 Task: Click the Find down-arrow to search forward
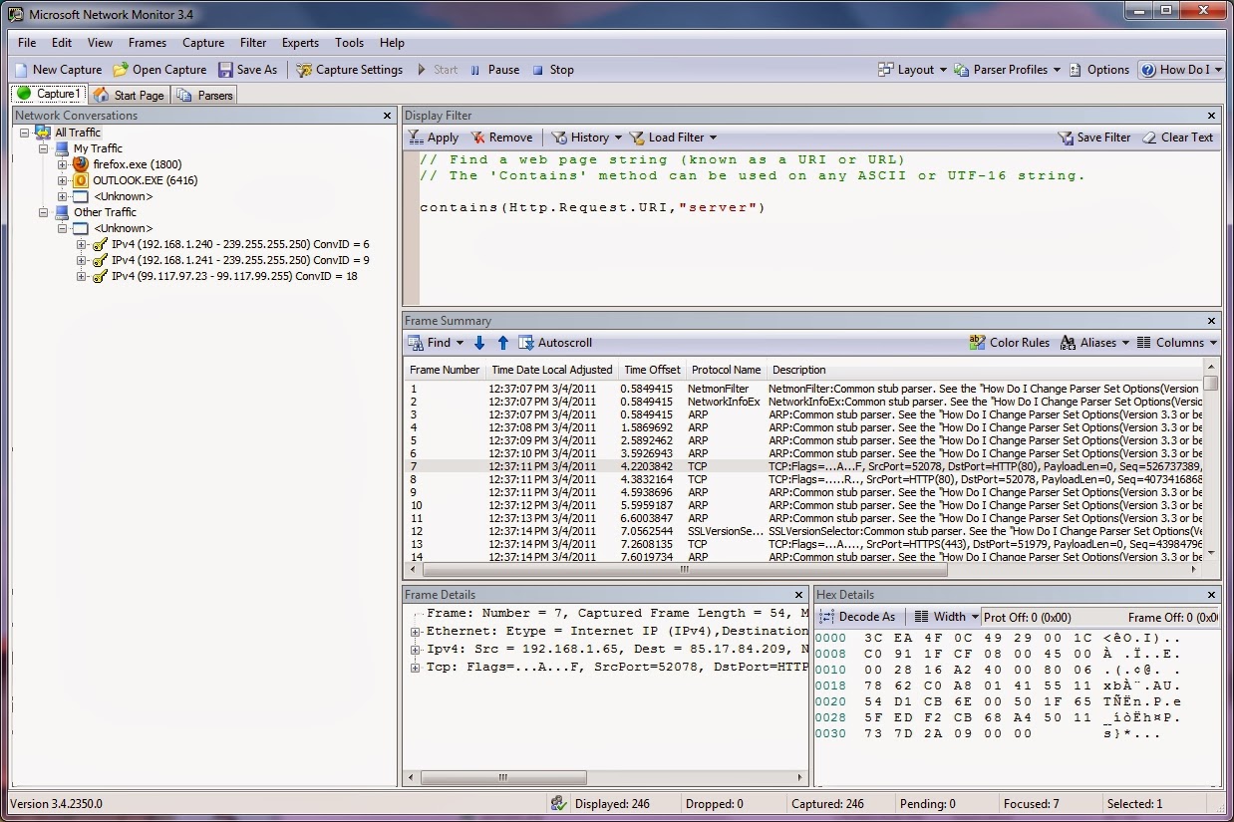pyautogui.click(x=478, y=342)
